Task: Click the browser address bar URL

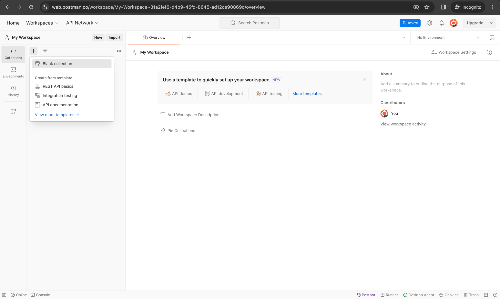Action: pyautogui.click(x=159, y=7)
